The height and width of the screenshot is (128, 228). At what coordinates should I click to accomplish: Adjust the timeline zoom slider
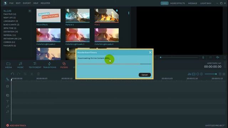(x=211, y=74)
